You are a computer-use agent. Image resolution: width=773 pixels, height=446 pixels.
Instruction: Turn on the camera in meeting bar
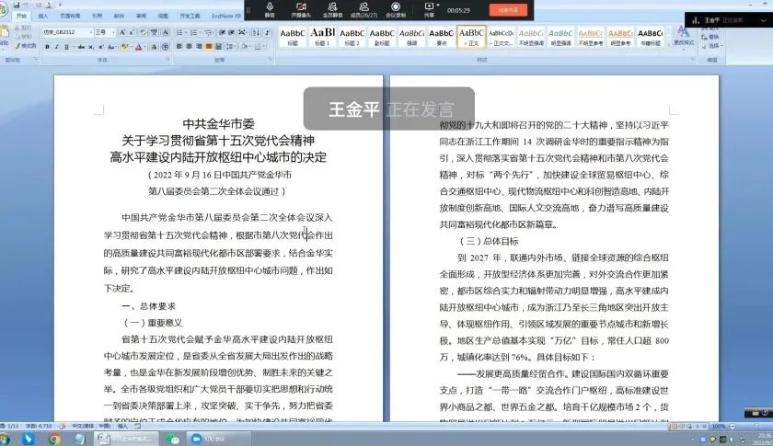pyautogui.click(x=301, y=8)
